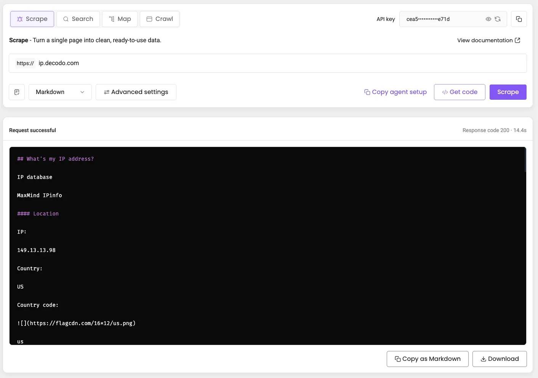Click the "MaxMind IPinfo" line
Viewport: 538px width, 378px height.
(x=39, y=195)
